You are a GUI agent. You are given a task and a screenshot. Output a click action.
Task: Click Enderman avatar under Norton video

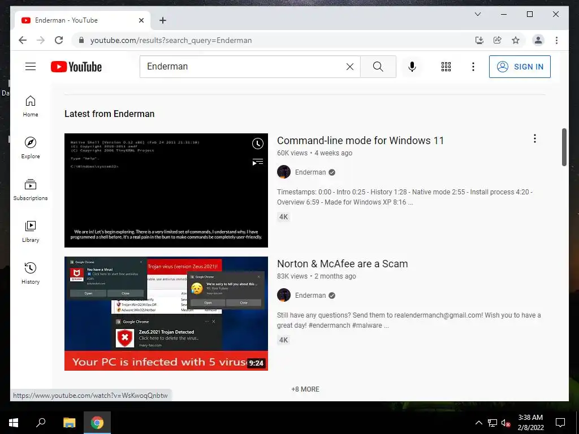284,295
